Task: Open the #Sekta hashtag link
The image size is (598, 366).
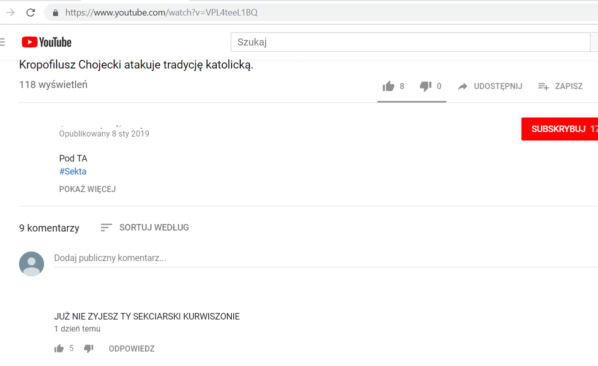Action: tap(73, 171)
